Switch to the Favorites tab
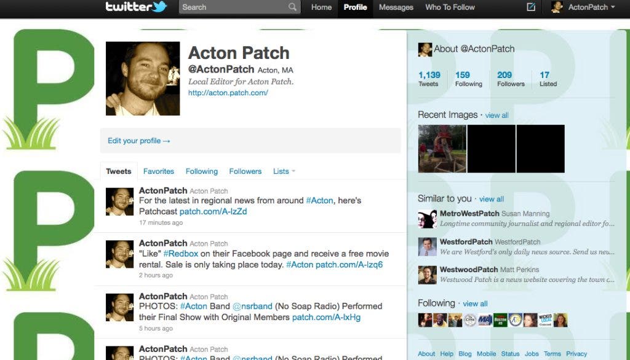The width and height of the screenshot is (630, 360). pos(159,171)
